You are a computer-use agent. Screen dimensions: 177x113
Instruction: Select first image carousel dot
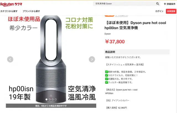pyautogui.click(x=46, y=99)
